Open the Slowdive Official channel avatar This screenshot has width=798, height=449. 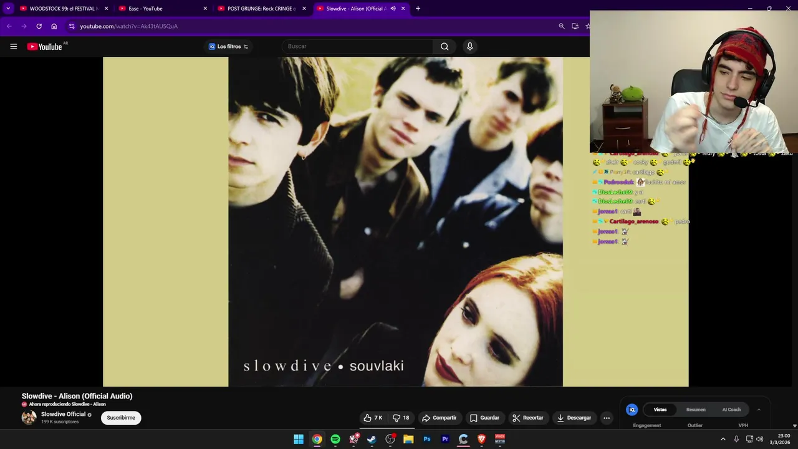pyautogui.click(x=29, y=418)
